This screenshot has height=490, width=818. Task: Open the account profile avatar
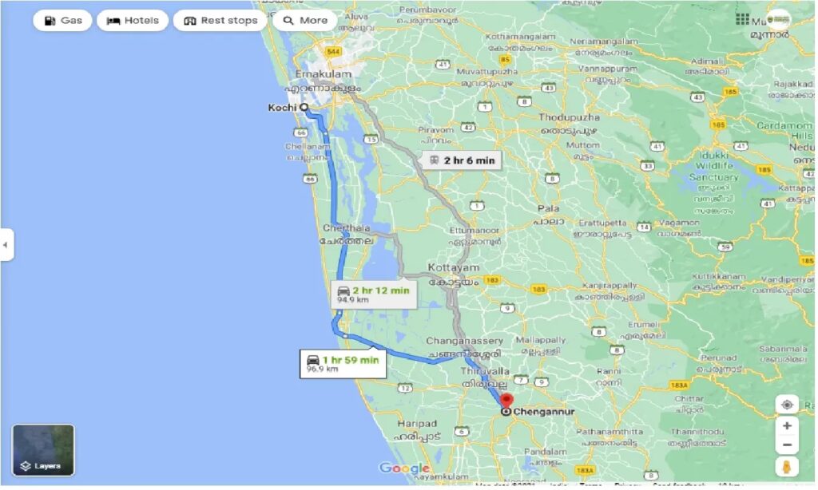point(778,19)
